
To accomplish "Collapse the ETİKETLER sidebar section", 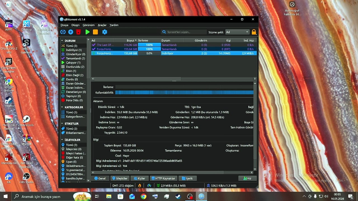I will [x=62, y=124].
